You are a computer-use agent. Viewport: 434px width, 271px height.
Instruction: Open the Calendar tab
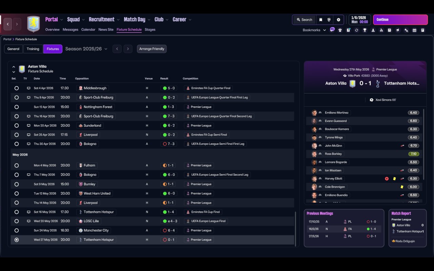point(88,29)
